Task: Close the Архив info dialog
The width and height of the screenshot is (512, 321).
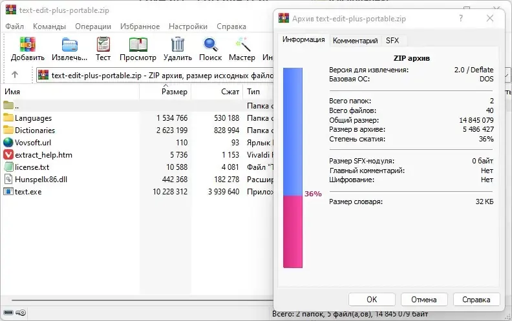Action: point(490,18)
